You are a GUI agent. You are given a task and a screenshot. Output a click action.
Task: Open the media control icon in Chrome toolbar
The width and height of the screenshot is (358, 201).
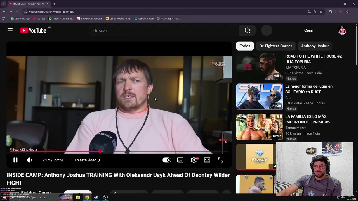click(x=340, y=12)
